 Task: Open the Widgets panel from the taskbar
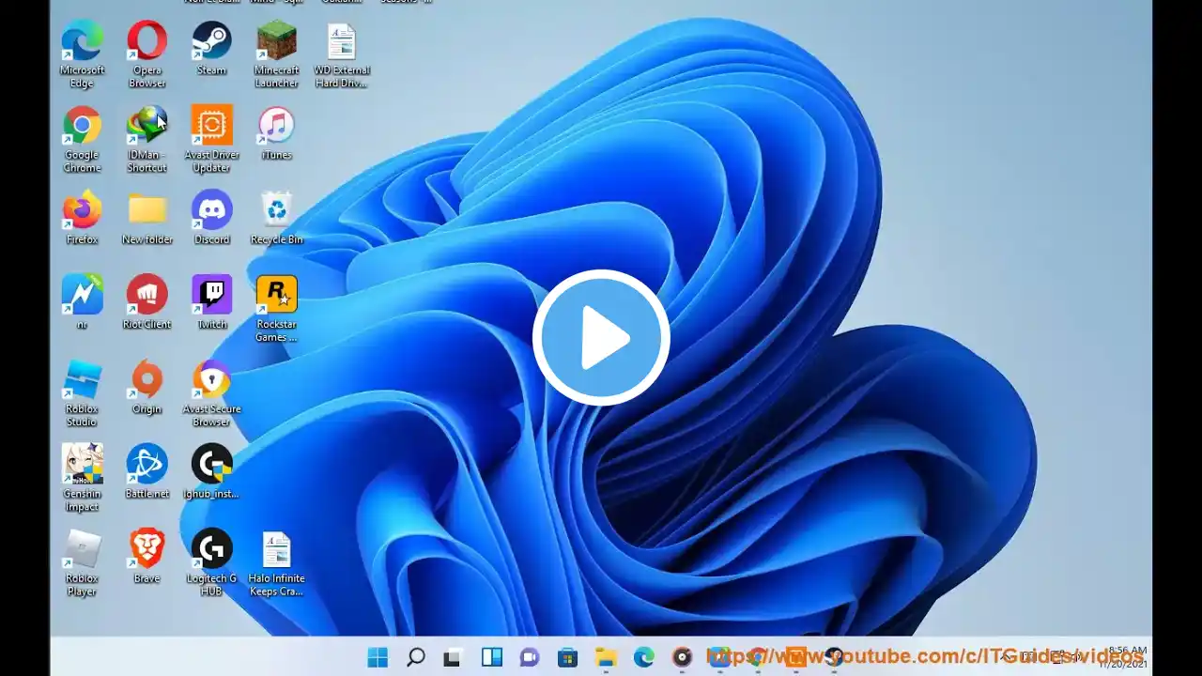(492, 657)
